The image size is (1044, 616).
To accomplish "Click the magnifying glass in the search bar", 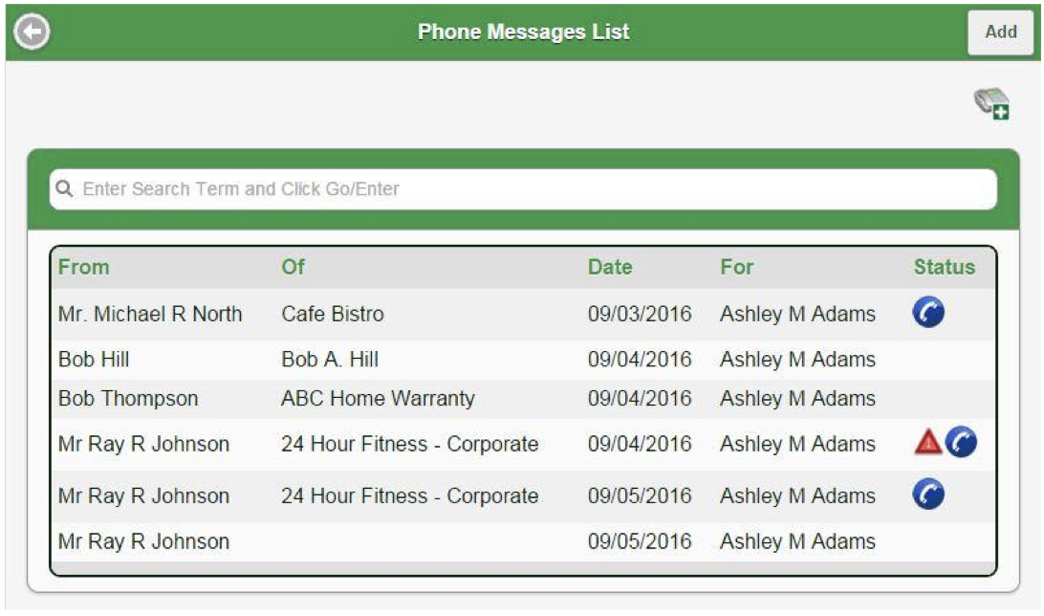I will click(x=64, y=188).
